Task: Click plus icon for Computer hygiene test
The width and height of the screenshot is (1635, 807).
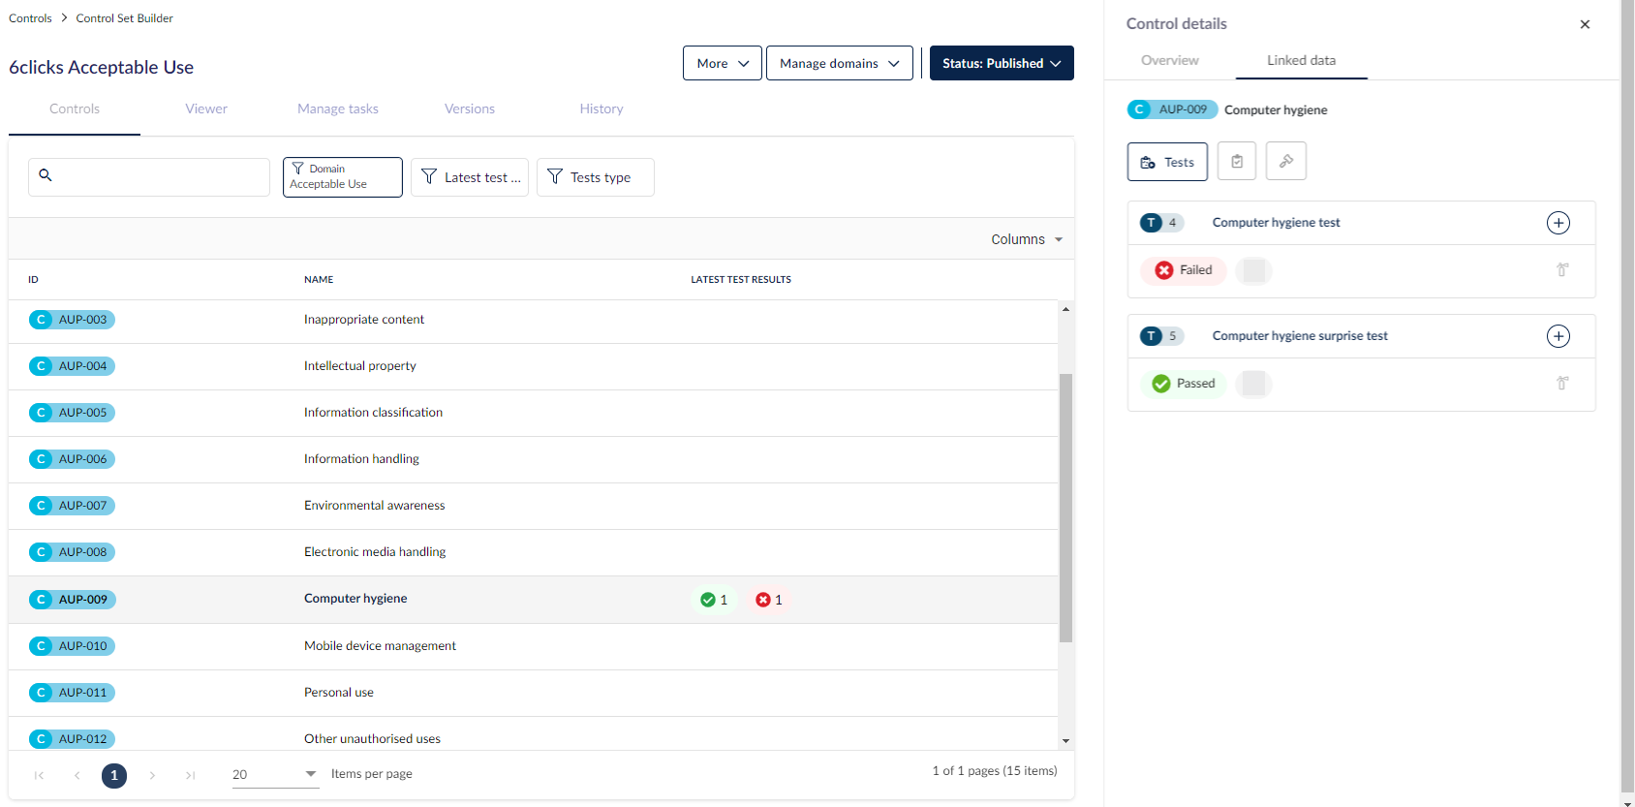Action: [1558, 223]
